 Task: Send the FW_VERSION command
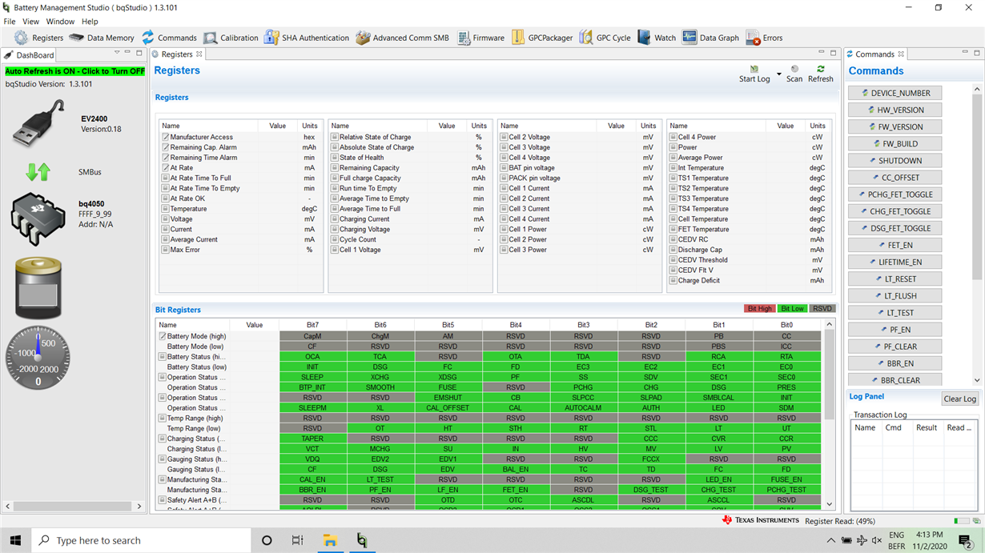[895, 126]
